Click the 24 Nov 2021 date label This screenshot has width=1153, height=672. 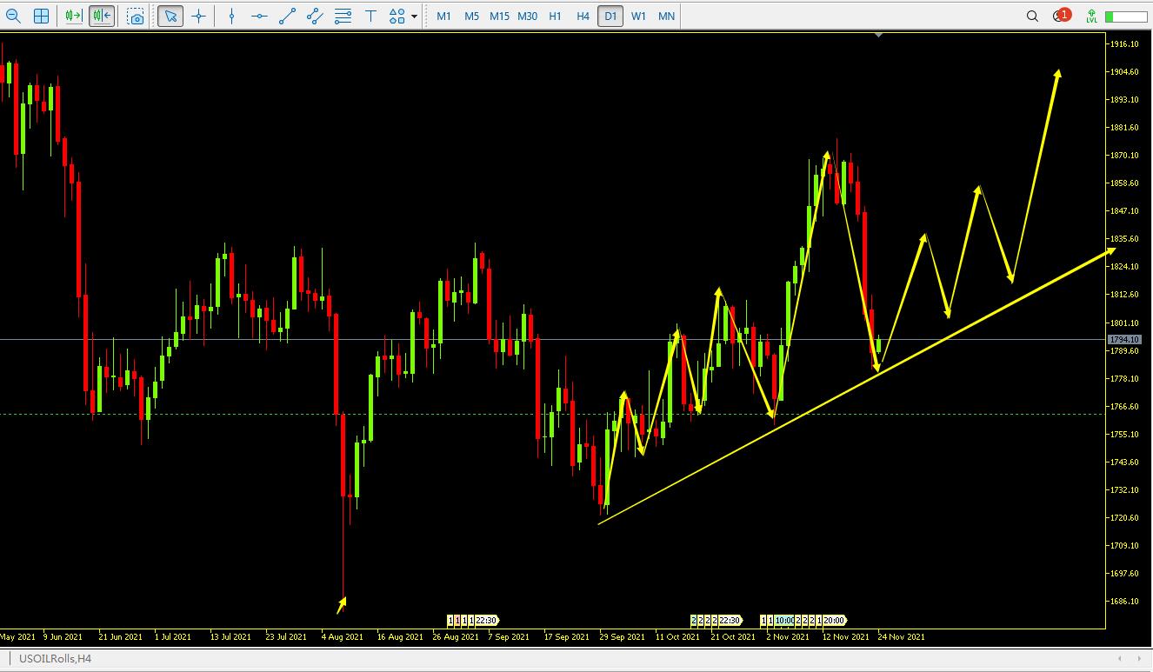[x=902, y=636]
